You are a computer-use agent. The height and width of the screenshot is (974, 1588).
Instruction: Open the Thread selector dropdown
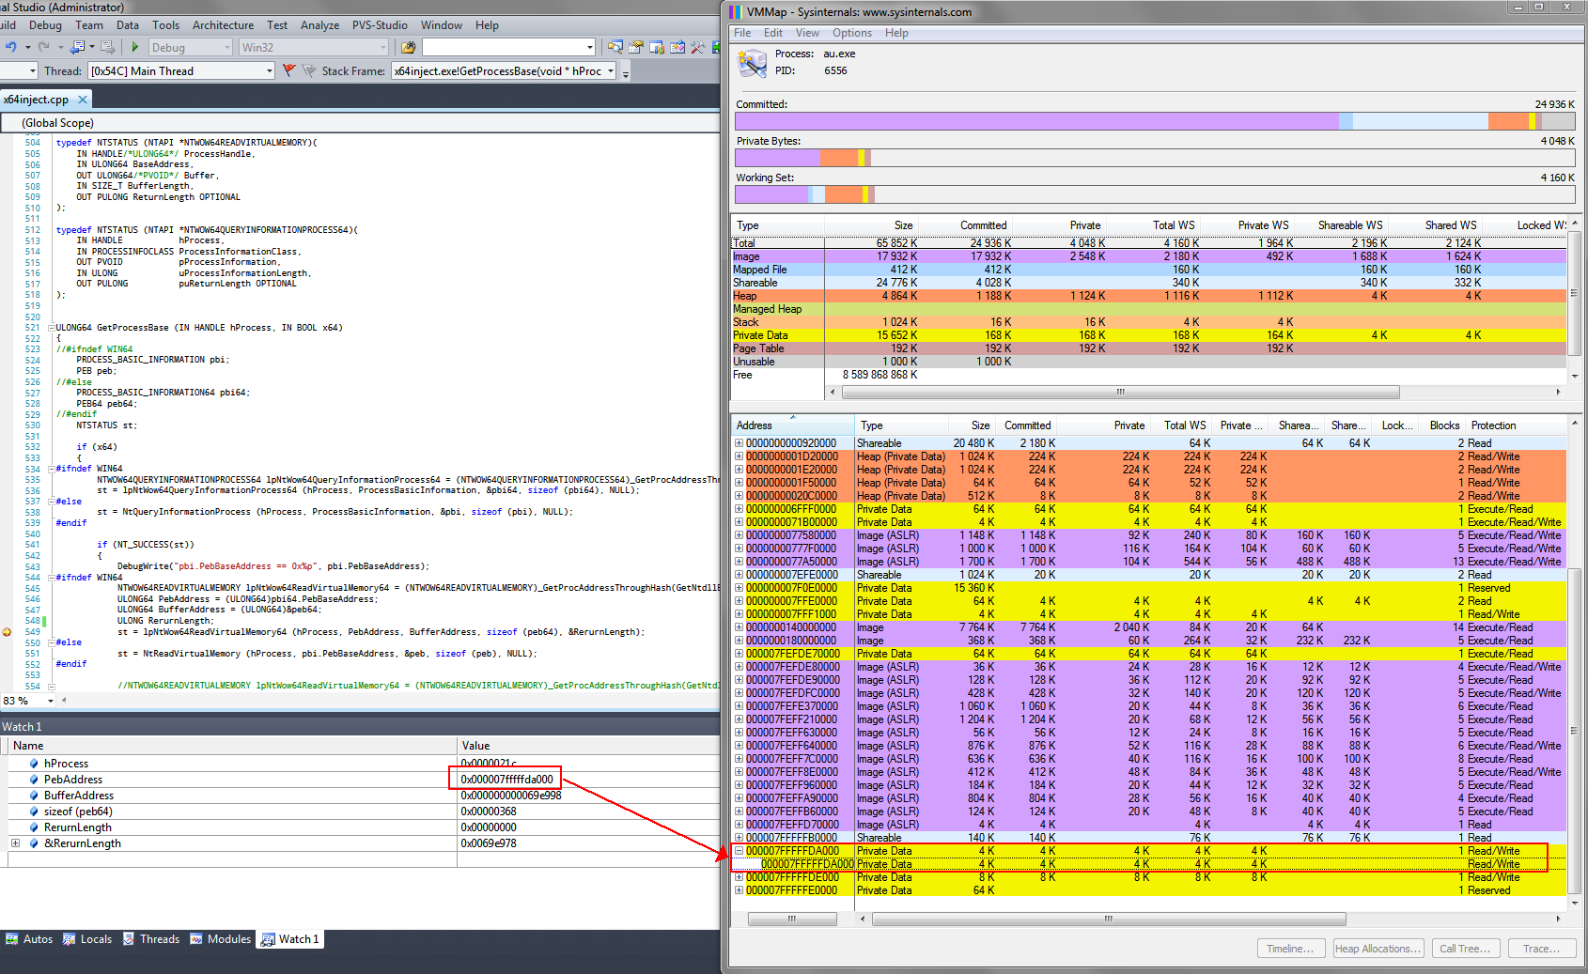pos(270,70)
